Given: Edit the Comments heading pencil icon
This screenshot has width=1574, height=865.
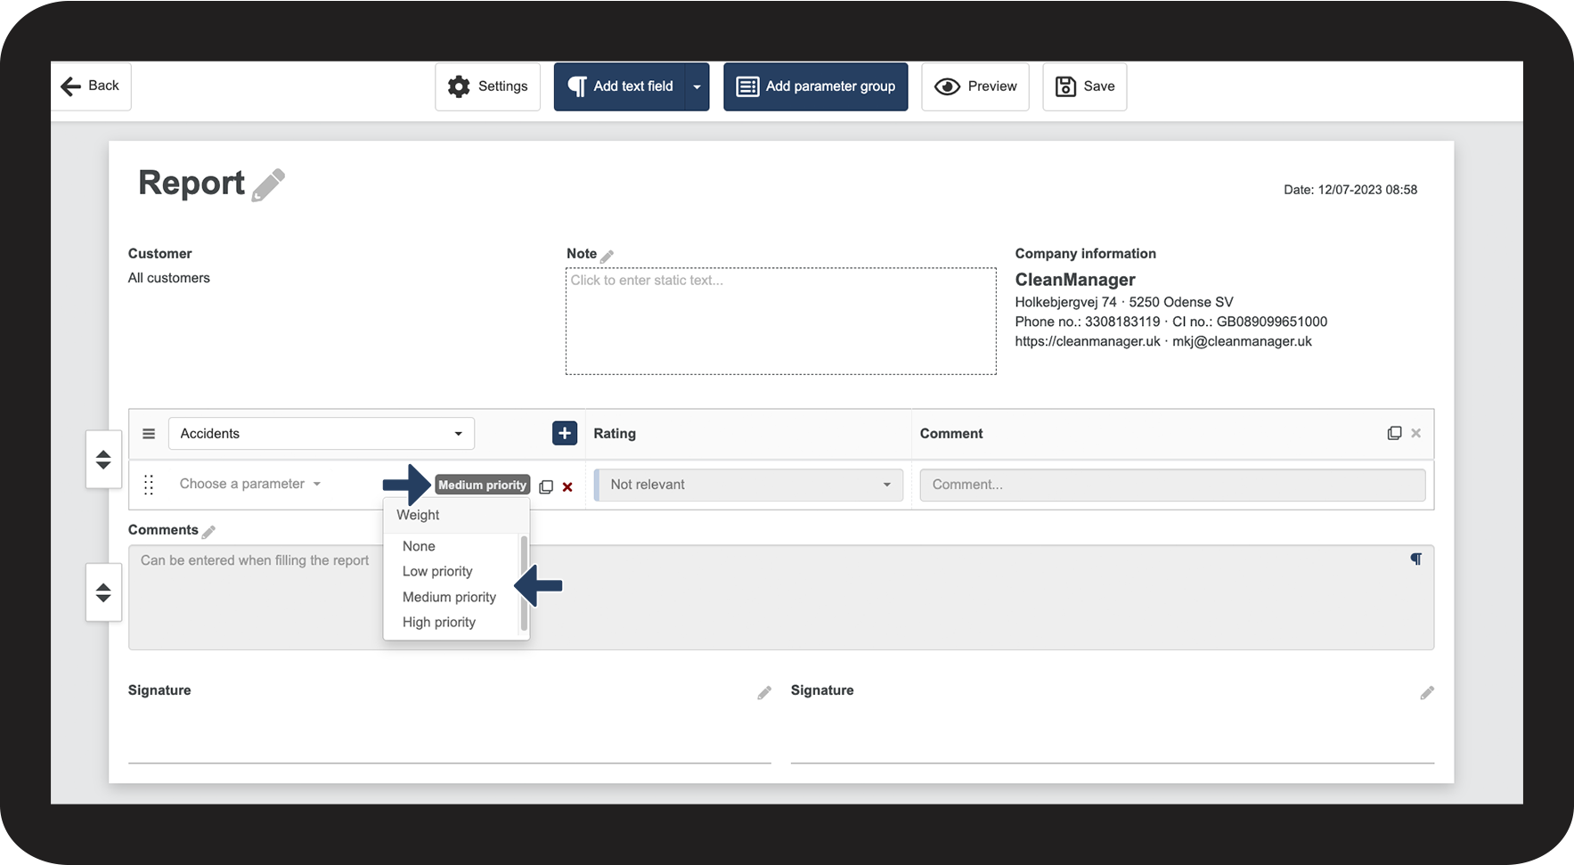Looking at the screenshot, I should [x=208, y=532].
